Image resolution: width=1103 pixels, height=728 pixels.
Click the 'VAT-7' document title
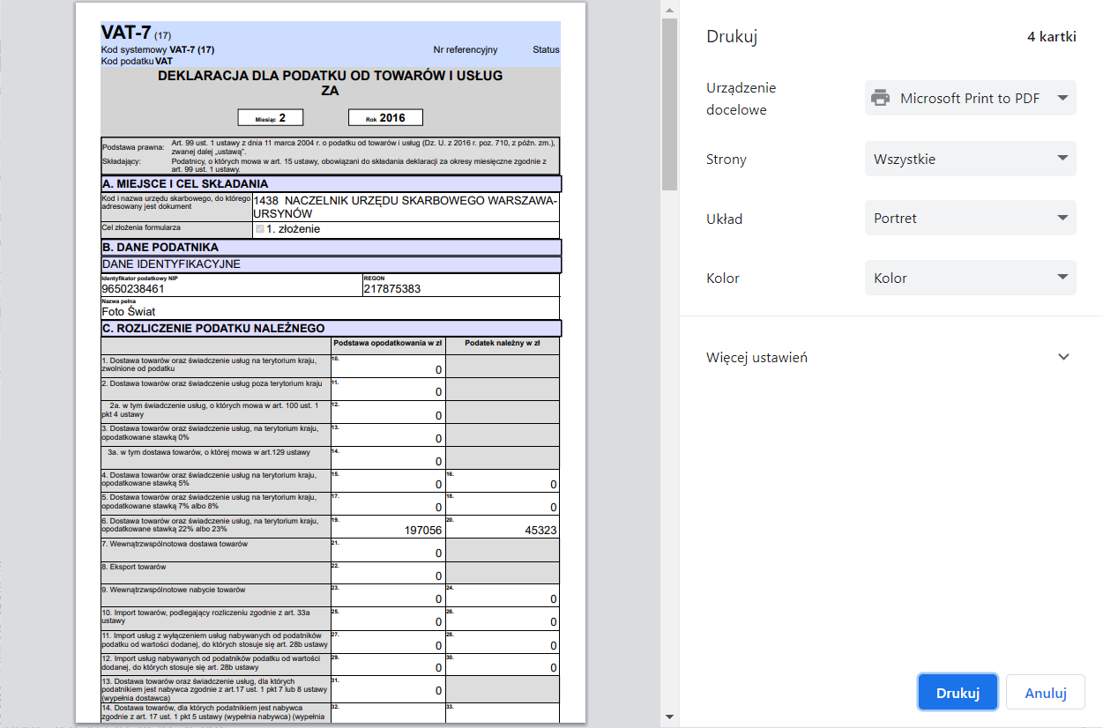coord(126,33)
